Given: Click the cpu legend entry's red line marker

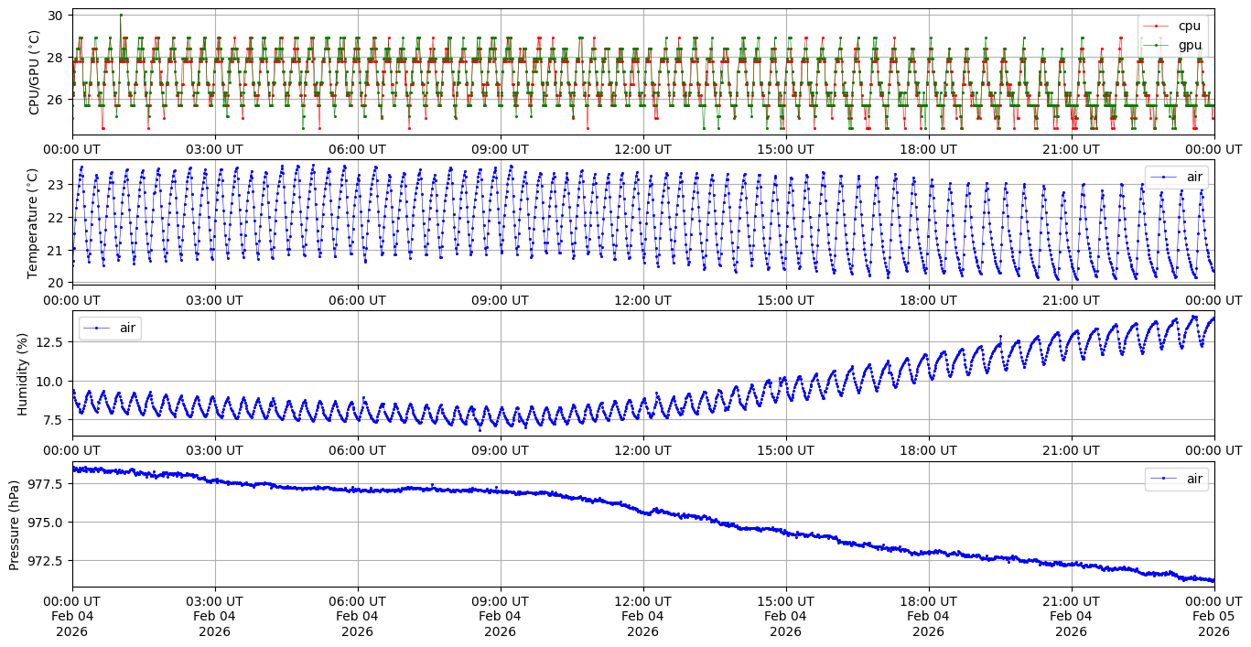Looking at the screenshot, I should pos(1156,27).
